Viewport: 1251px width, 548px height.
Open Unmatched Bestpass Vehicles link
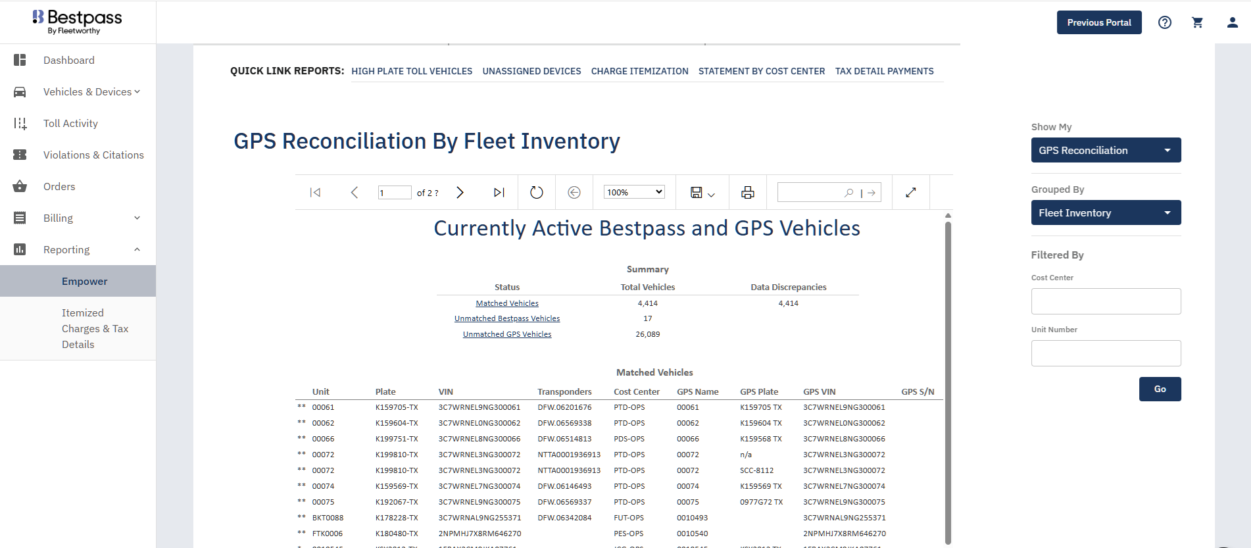(506, 318)
